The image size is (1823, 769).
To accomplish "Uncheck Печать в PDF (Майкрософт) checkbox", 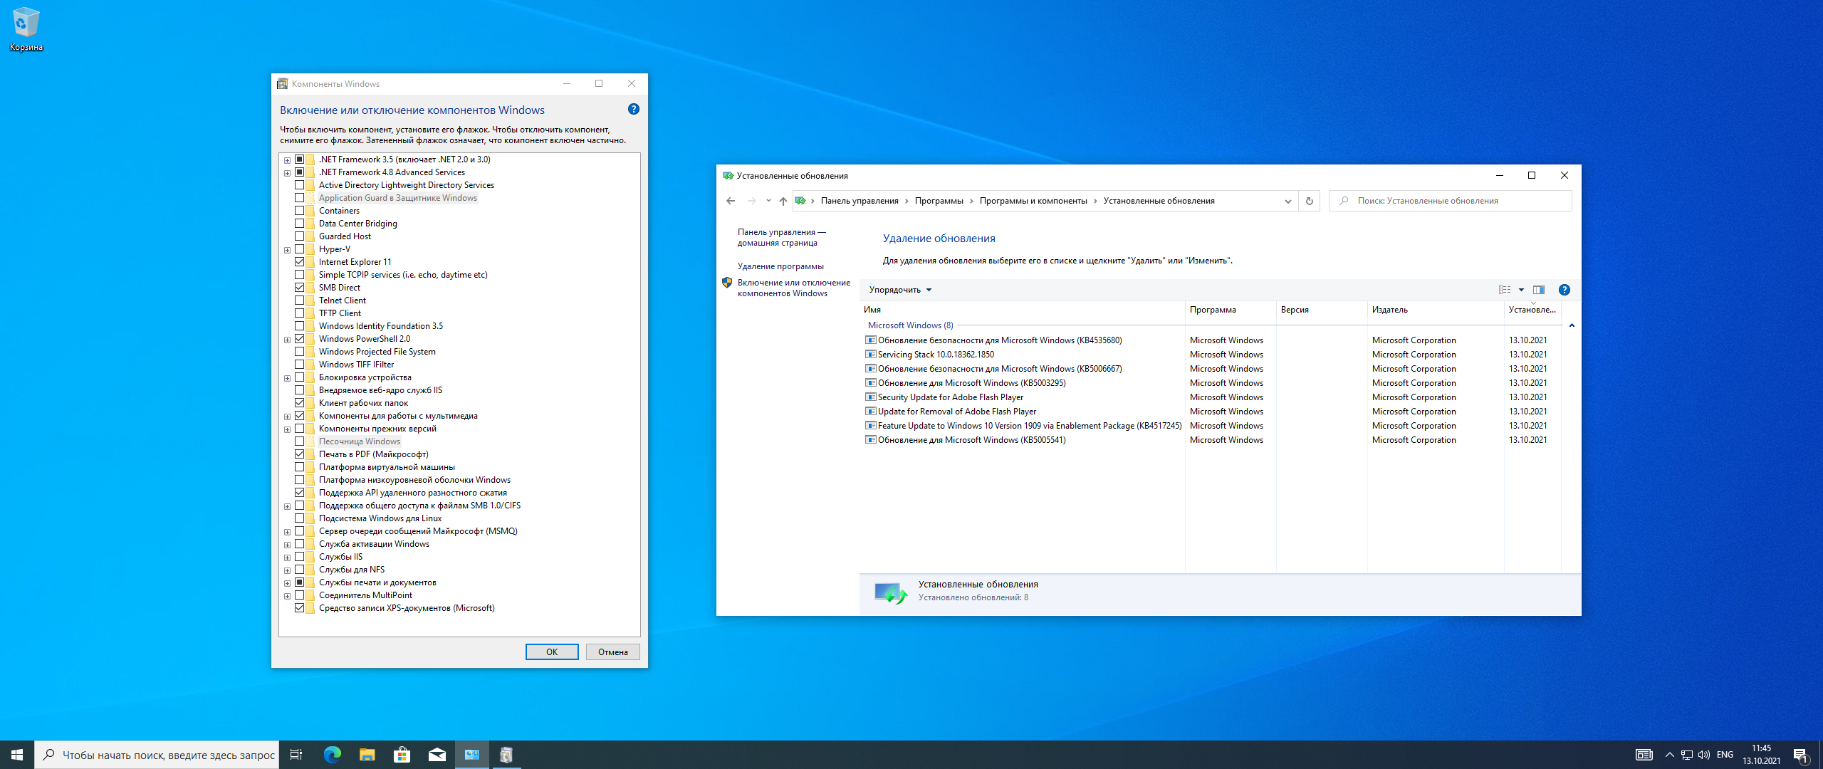I will (300, 454).
